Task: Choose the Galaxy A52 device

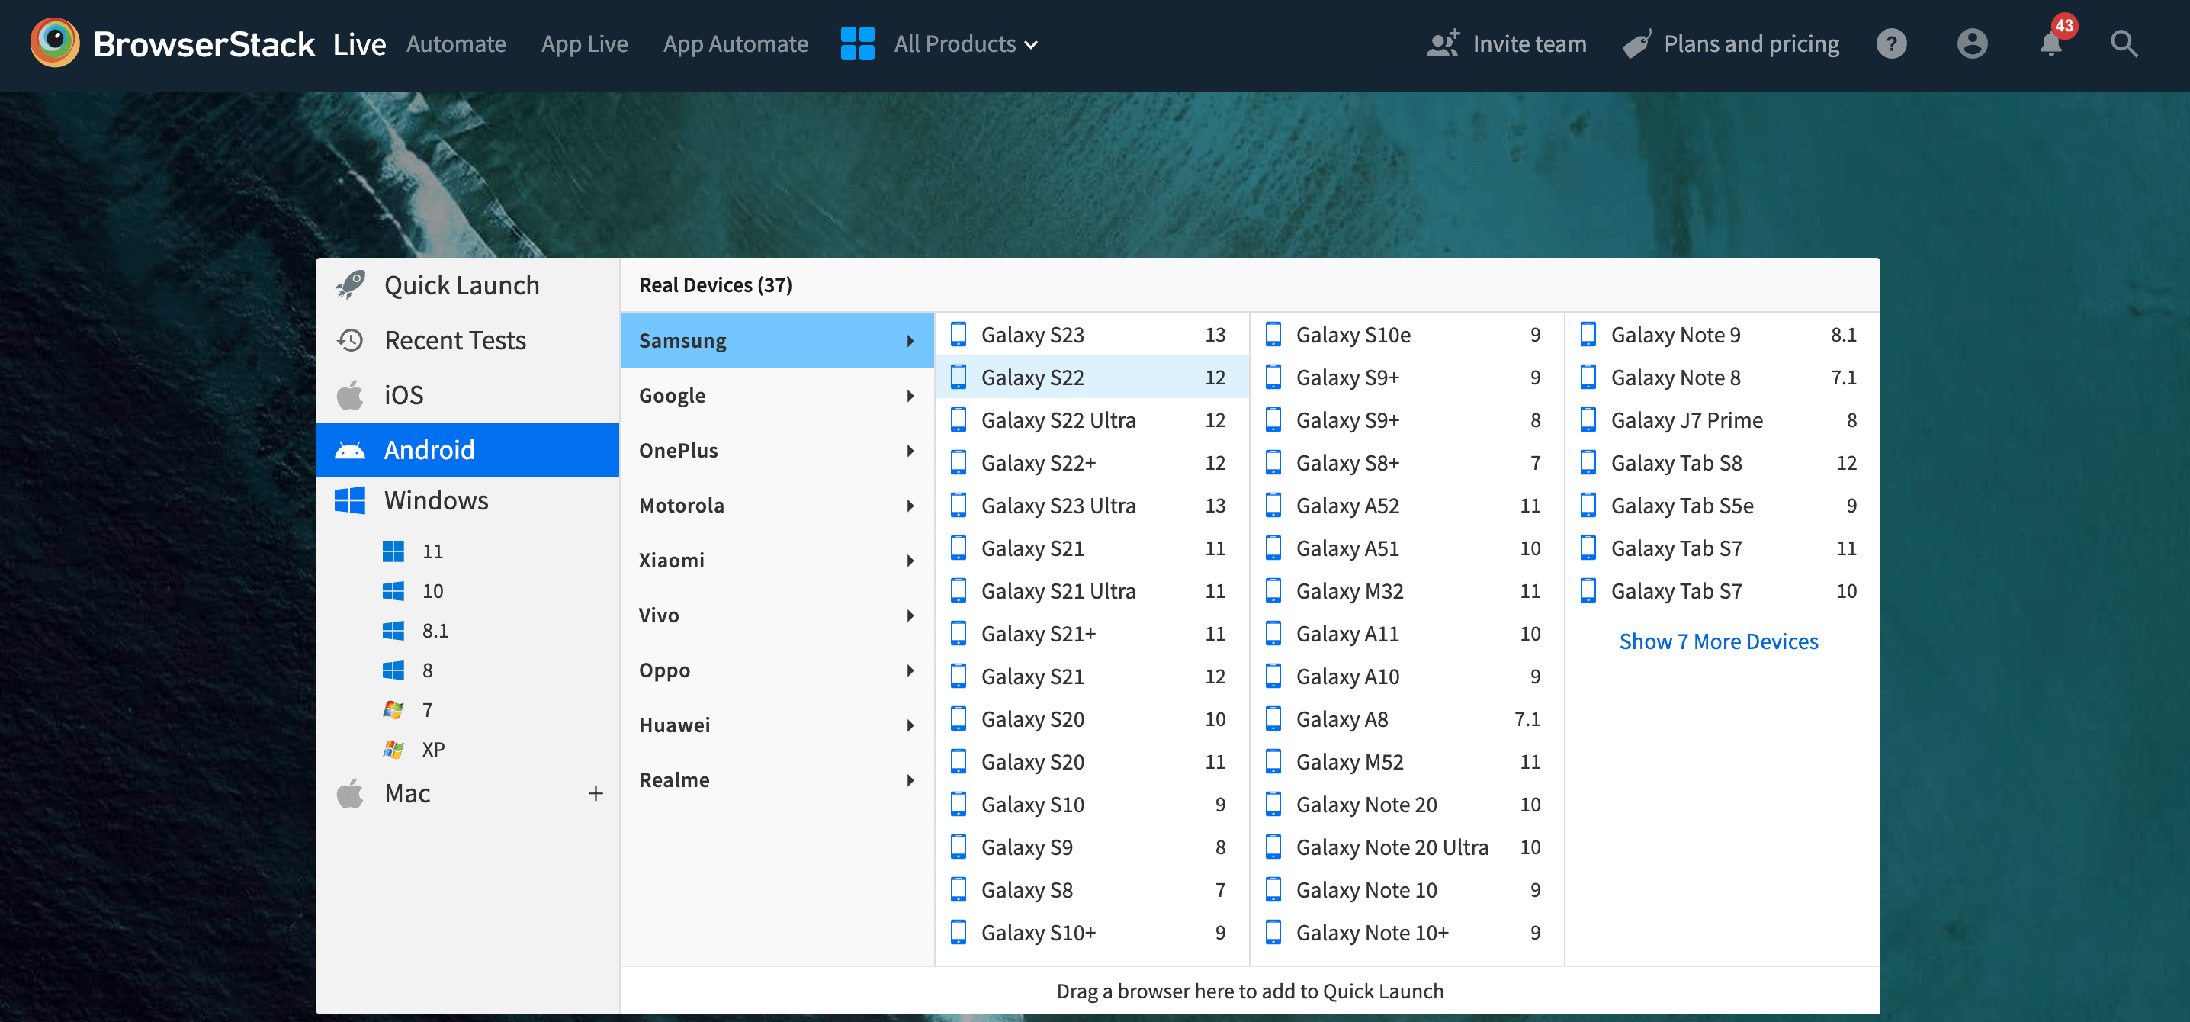Action: click(x=1406, y=505)
